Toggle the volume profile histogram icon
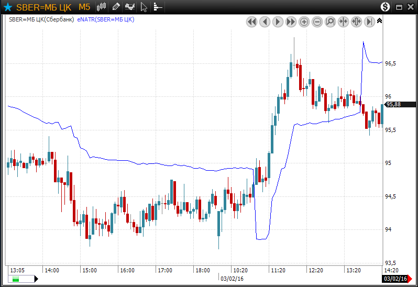 point(158,7)
